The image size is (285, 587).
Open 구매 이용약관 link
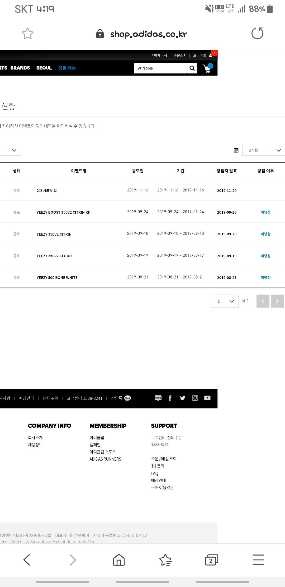click(x=162, y=488)
